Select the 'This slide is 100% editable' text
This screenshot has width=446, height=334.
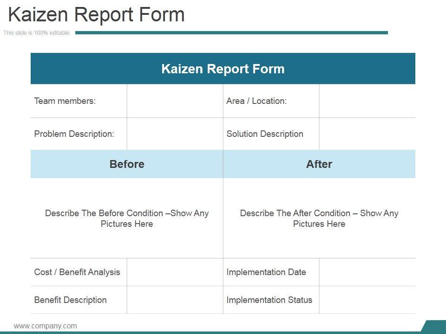(x=37, y=33)
